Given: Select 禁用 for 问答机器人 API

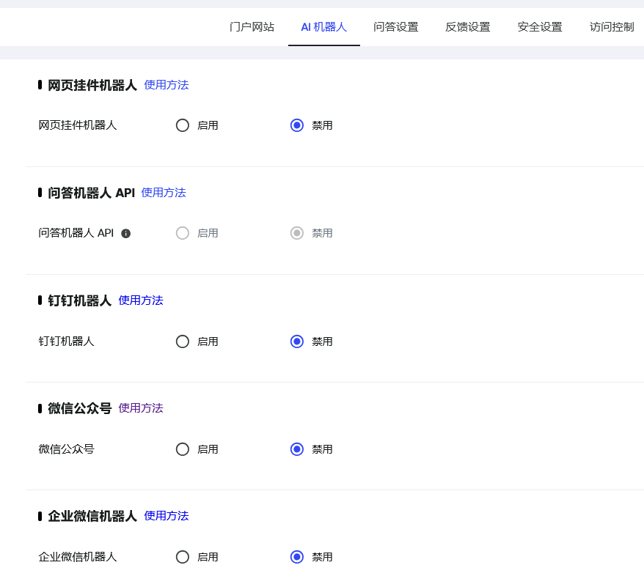Looking at the screenshot, I should [x=297, y=233].
